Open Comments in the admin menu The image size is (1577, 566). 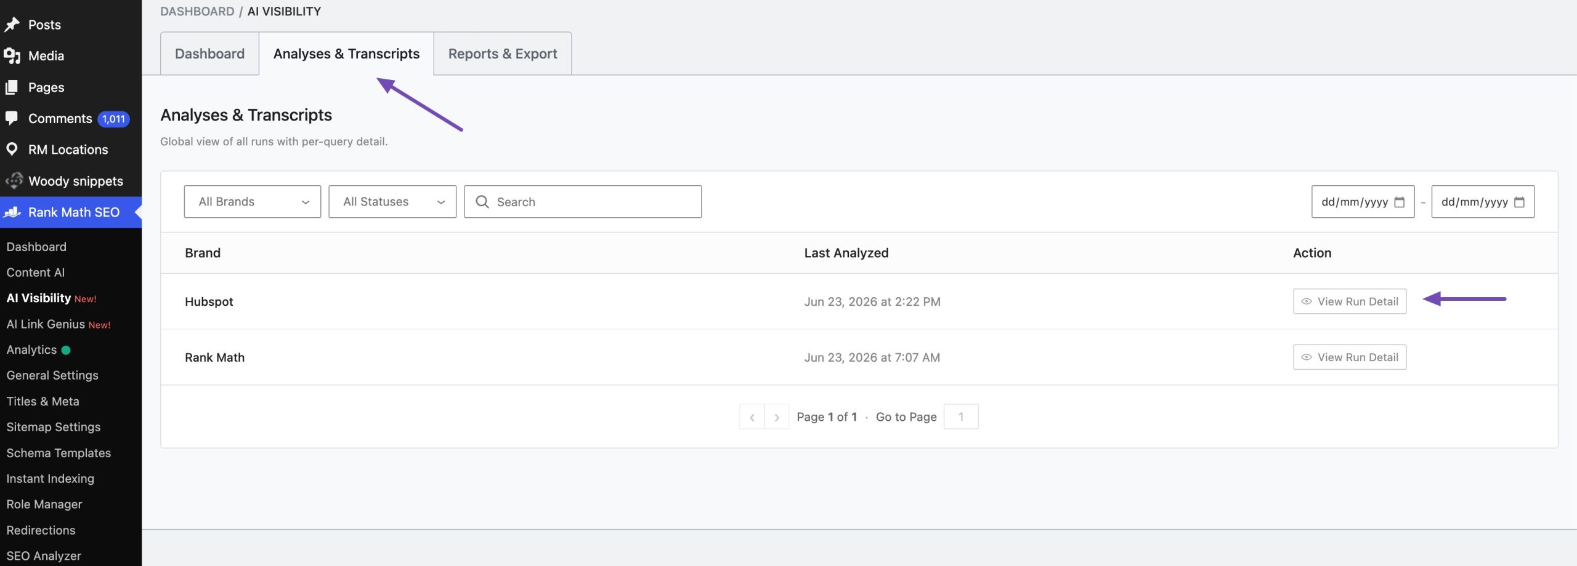[x=60, y=118]
